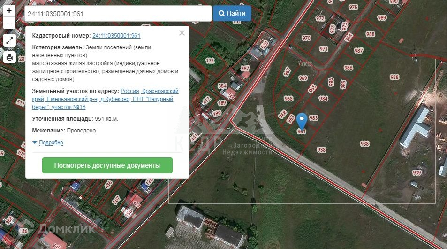Click the Найти search button
The width and height of the screenshot is (447, 249).
[x=232, y=13]
